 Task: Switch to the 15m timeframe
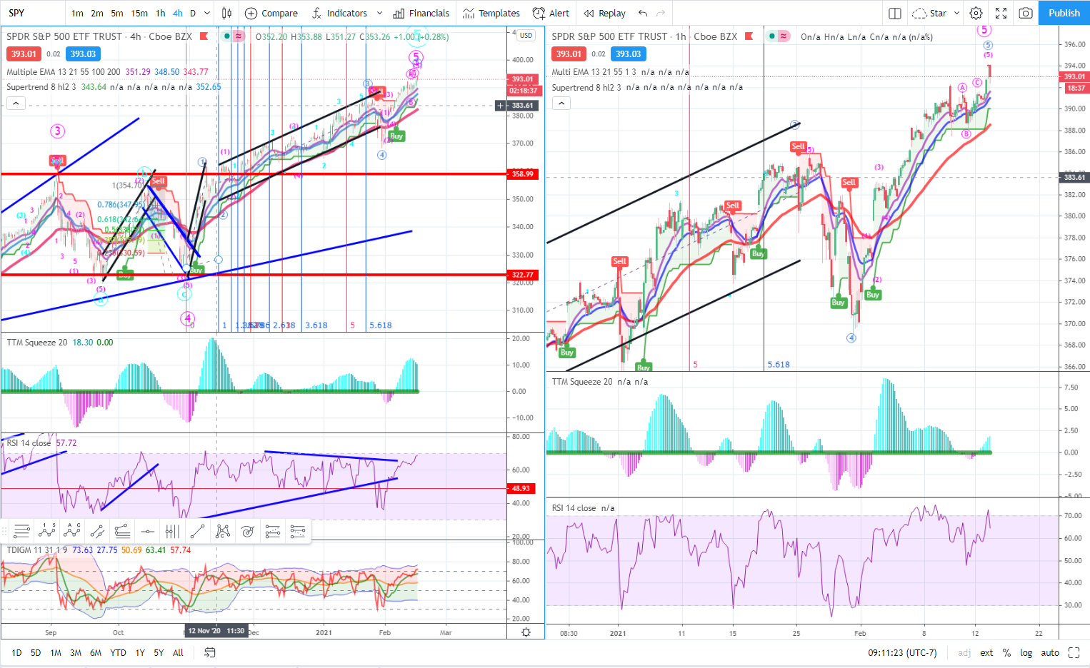pos(139,13)
